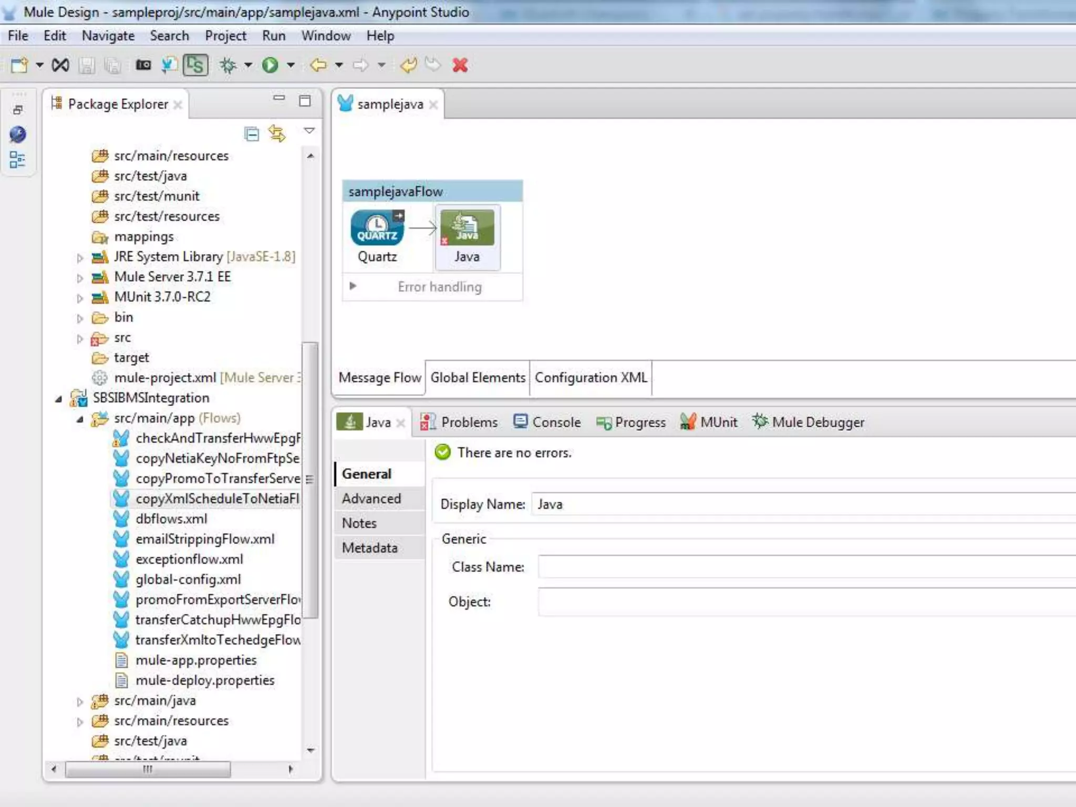Click the green Run button in toolbar

point(270,65)
